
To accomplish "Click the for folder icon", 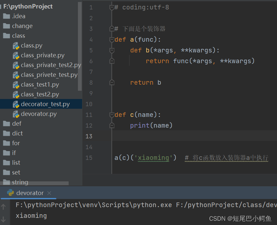I will [x=7, y=143].
